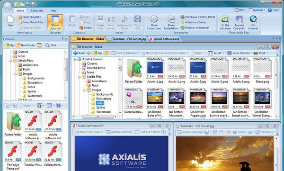Click Find in the Librarian panel

tap(51, 45)
